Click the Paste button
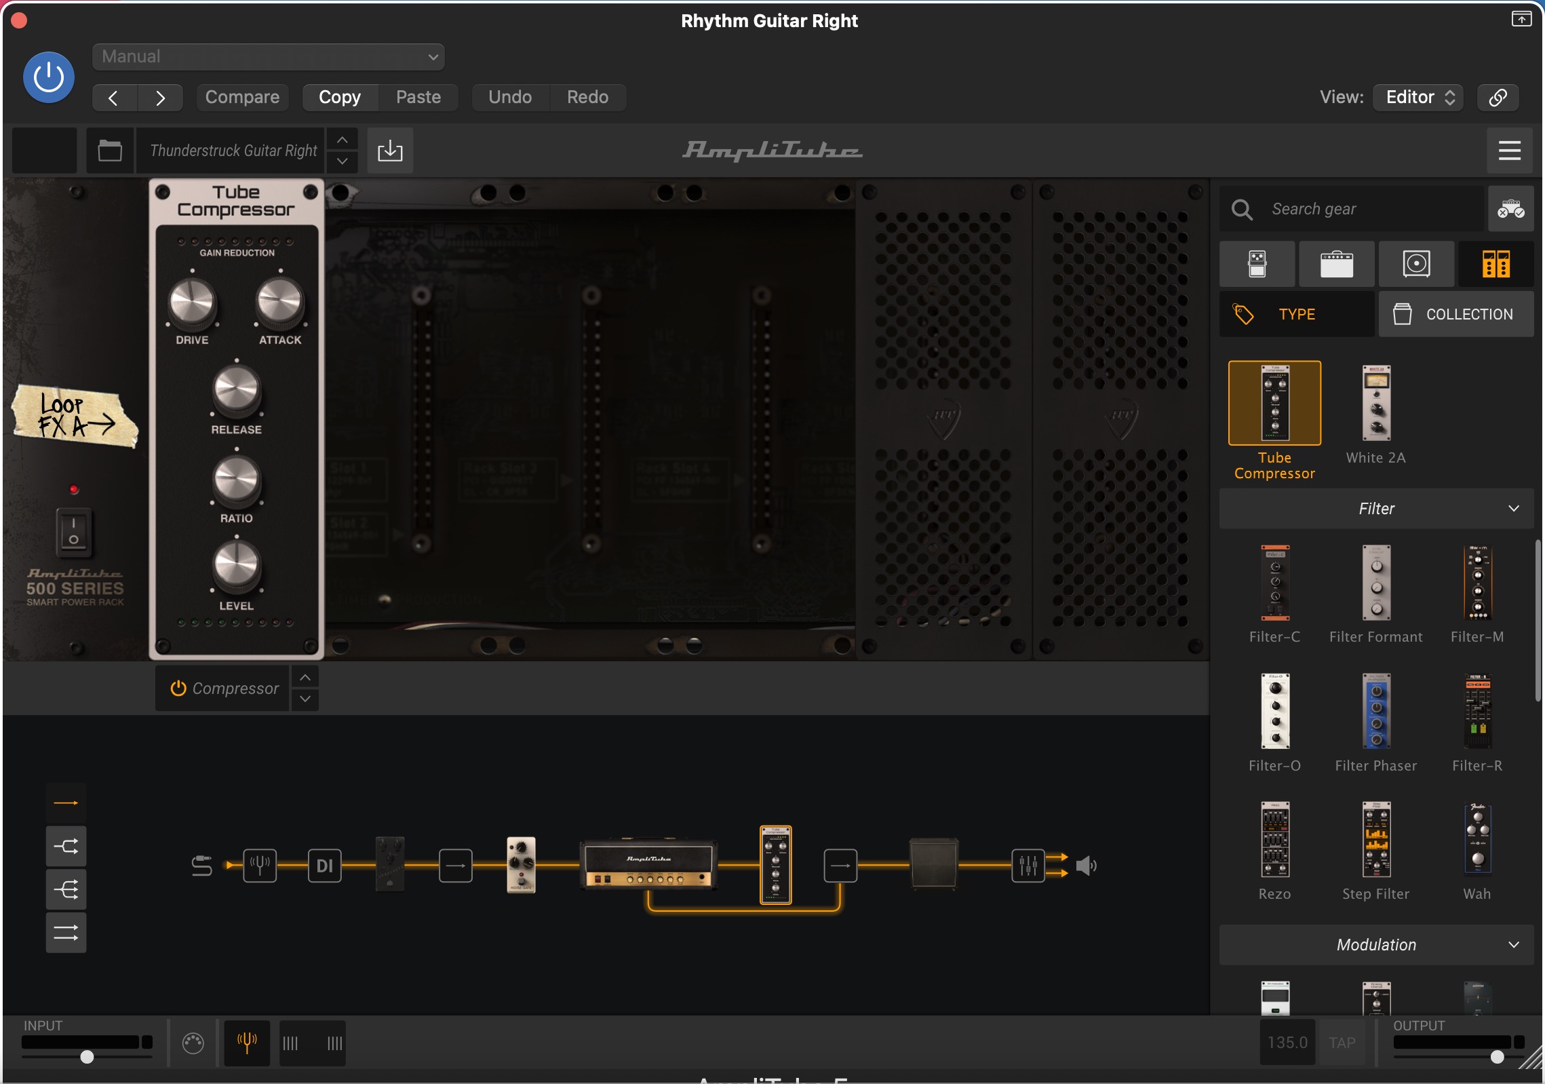Image resolution: width=1545 pixels, height=1084 pixels. coord(418,97)
